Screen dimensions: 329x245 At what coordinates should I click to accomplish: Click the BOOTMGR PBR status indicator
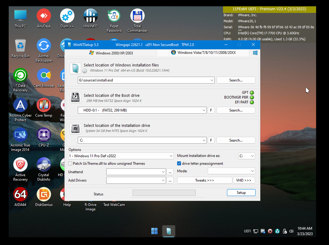click(252, 97)
